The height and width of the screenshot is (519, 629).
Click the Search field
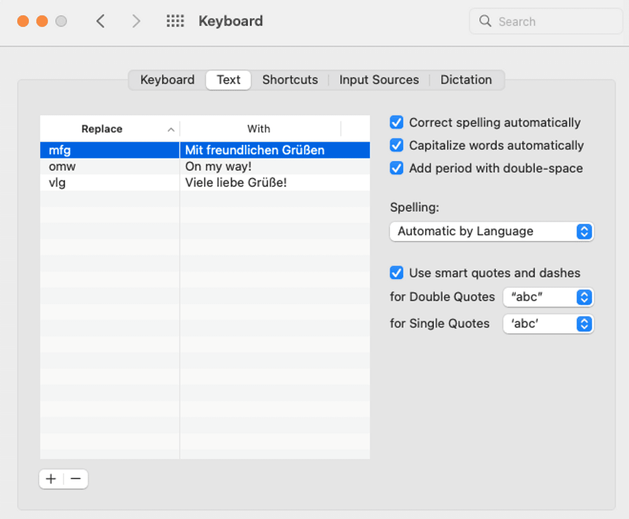click(546, 21)
